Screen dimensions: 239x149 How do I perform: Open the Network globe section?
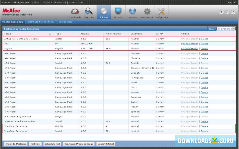pyautogui.click(x=133, y=12)
